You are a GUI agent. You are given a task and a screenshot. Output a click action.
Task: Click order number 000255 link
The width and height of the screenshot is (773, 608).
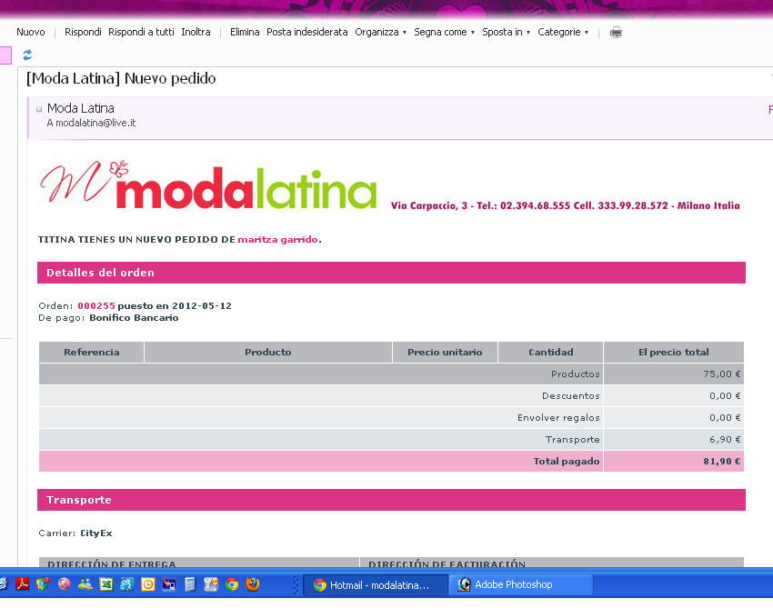(x=96, y=305)
